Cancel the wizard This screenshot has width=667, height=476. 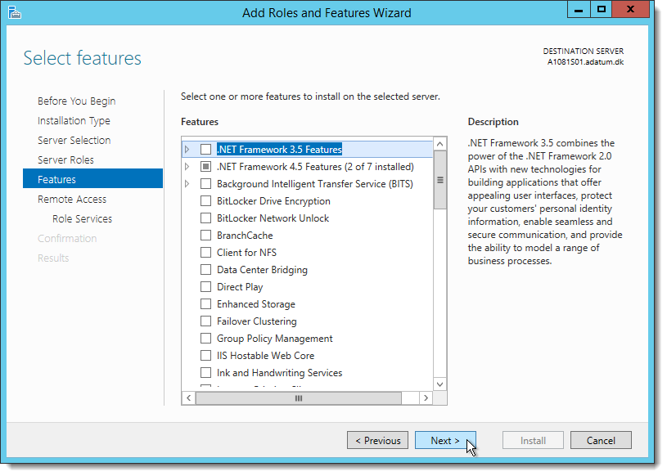point(601,440)
